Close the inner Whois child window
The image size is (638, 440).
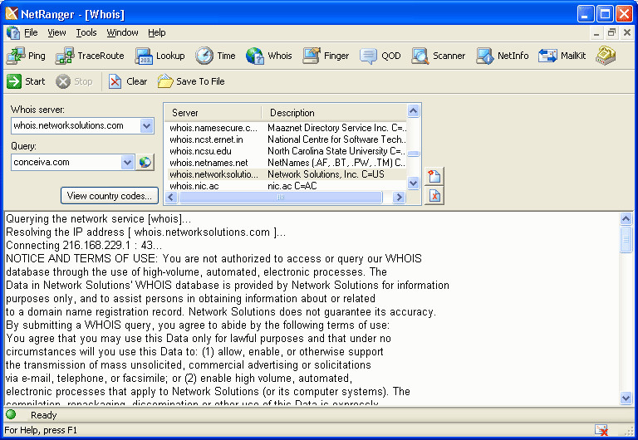pos(627,32)
